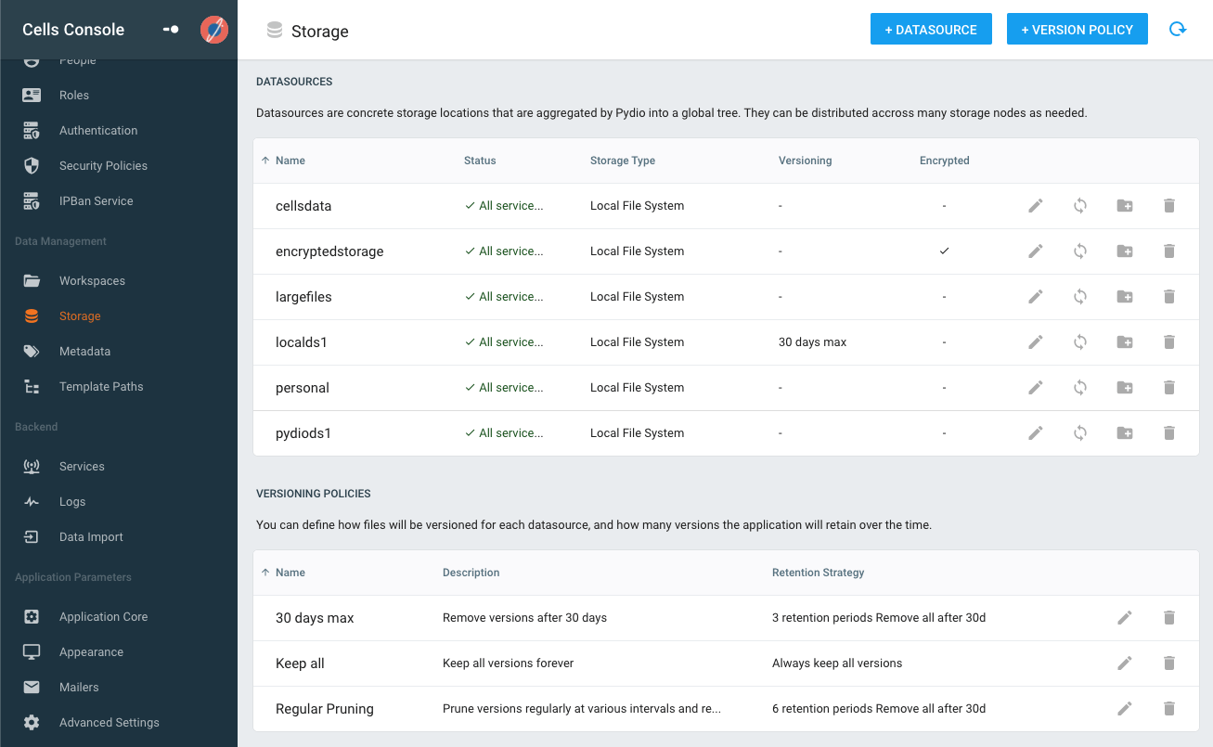
Task: Edit the personal datasource
Action: [x=1036, y=388]
